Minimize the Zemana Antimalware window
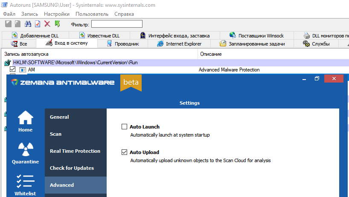The width and height of the screenshot is (349, 197). [x=304, y=79]
